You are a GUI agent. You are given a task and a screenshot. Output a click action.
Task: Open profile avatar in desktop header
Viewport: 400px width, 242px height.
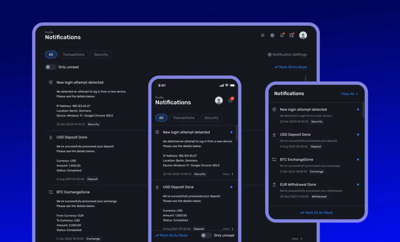click(303, 35)
